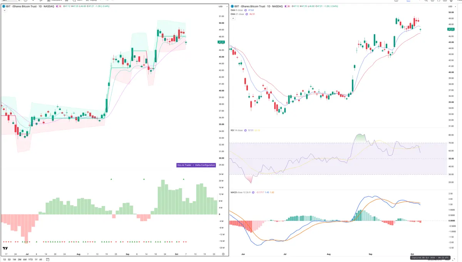Click MACD histogram value -0.1717
This screenshot has height=262, width=462.
(x=260, y=192)
